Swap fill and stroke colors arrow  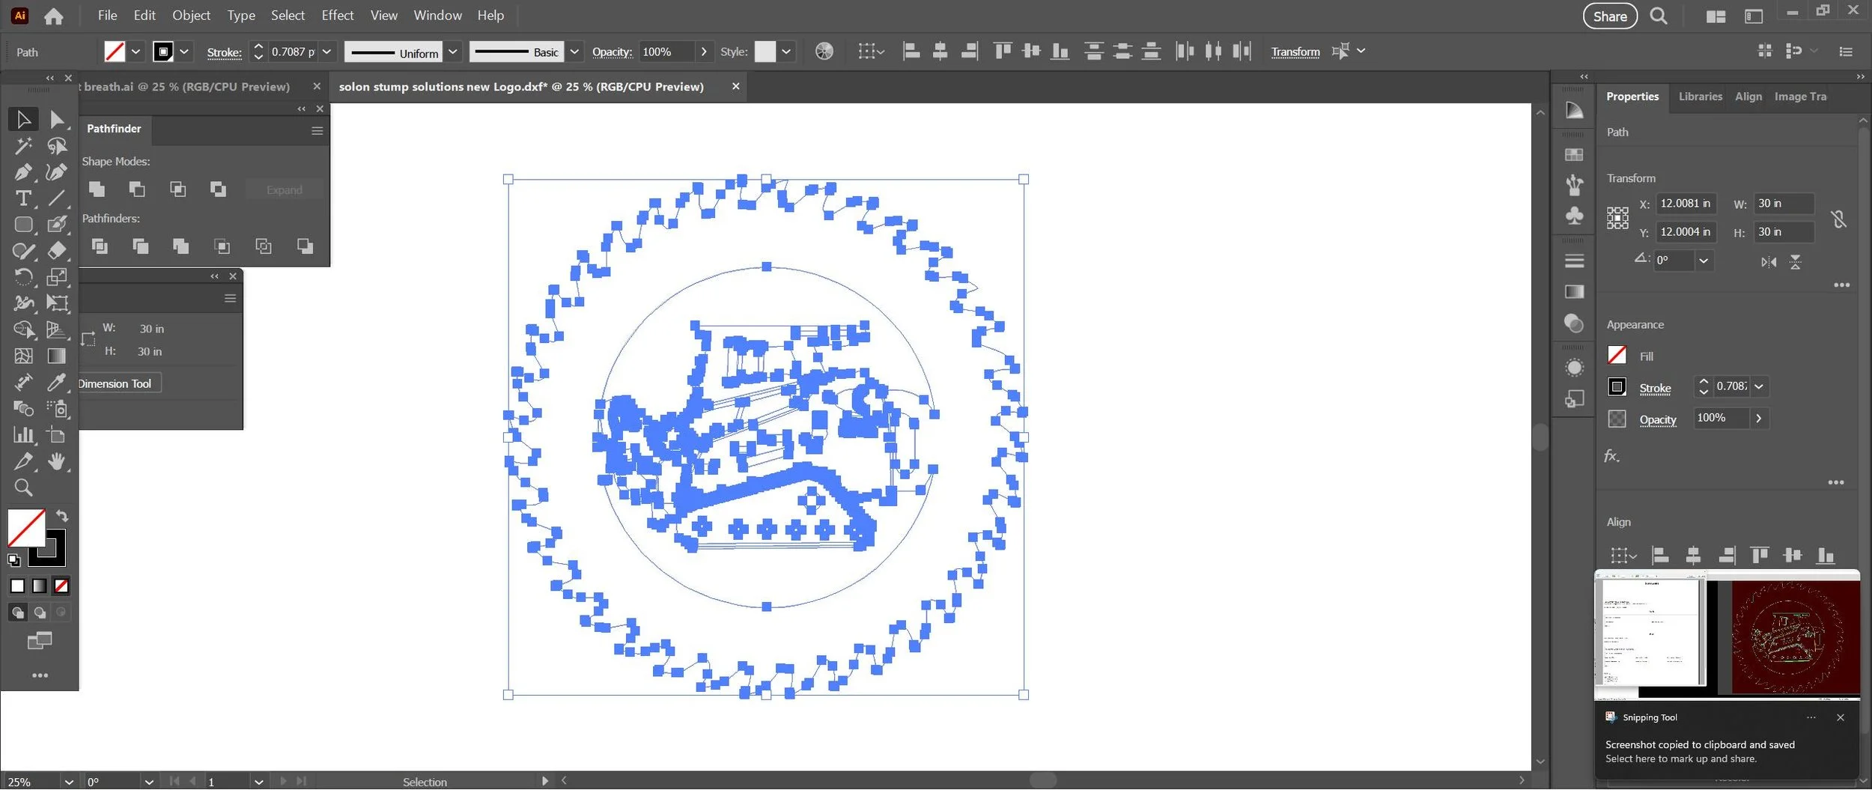[x=62, y=517]
